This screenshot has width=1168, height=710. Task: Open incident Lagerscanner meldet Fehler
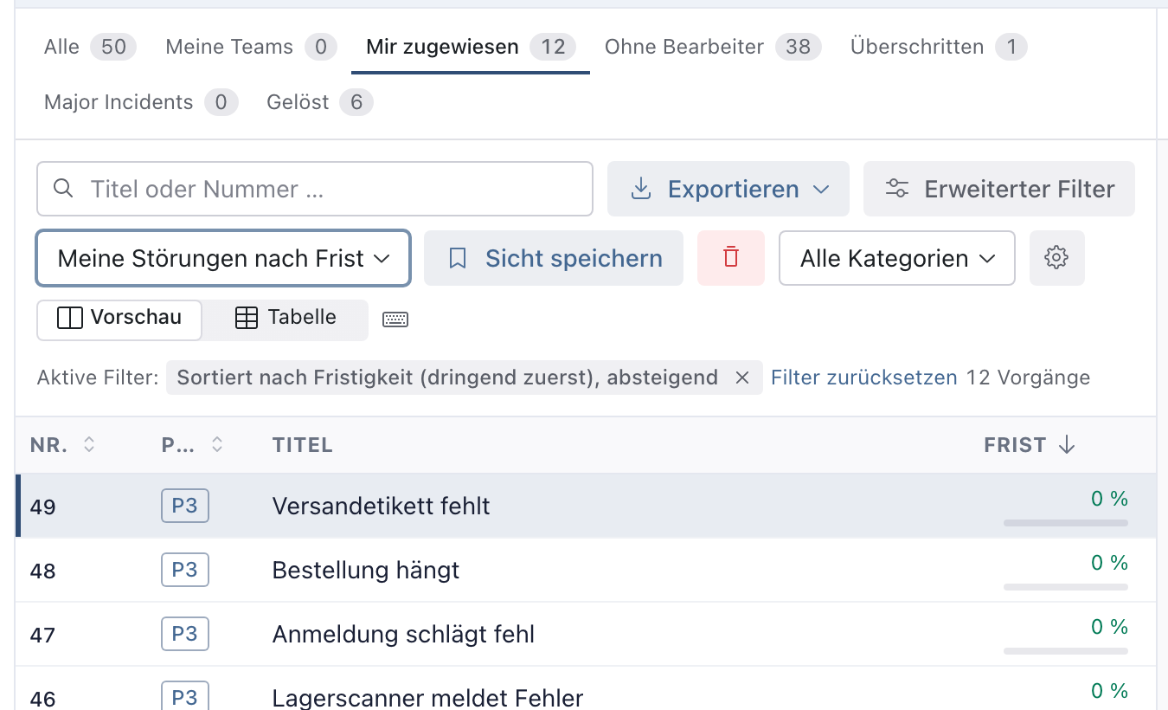click(x=427, y=698)
